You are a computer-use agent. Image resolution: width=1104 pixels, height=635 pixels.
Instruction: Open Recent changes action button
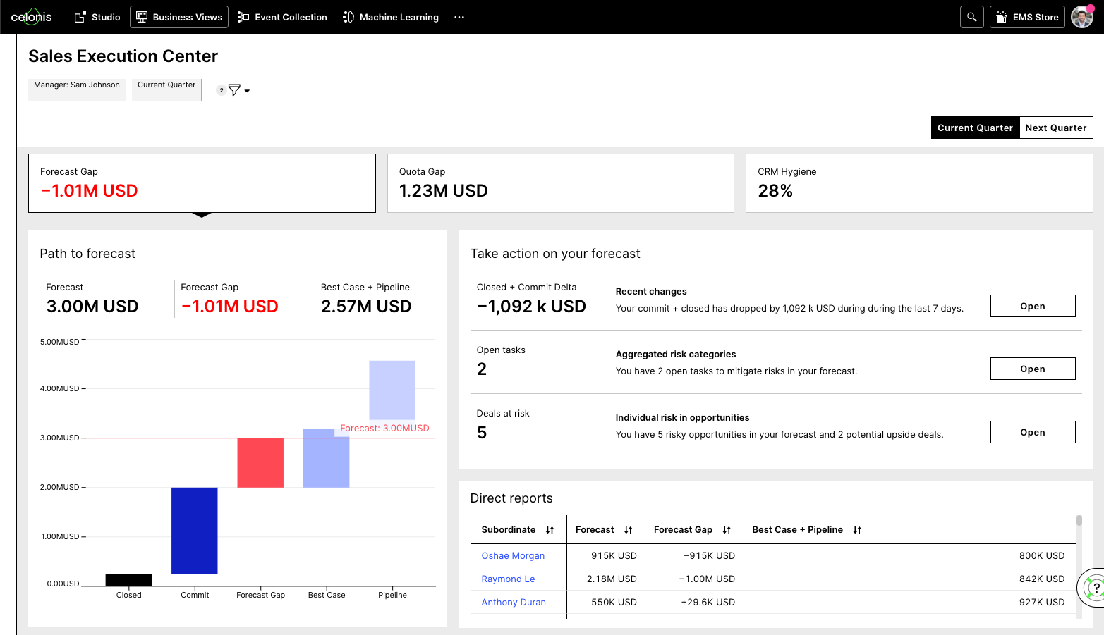(x=1032, y=306)
